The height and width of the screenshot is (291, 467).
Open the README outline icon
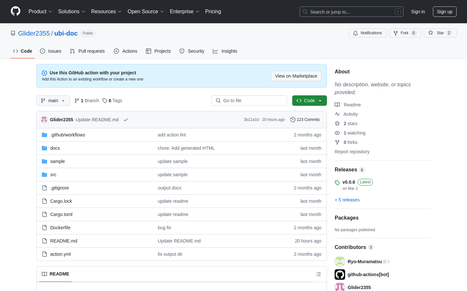point(318,274)
